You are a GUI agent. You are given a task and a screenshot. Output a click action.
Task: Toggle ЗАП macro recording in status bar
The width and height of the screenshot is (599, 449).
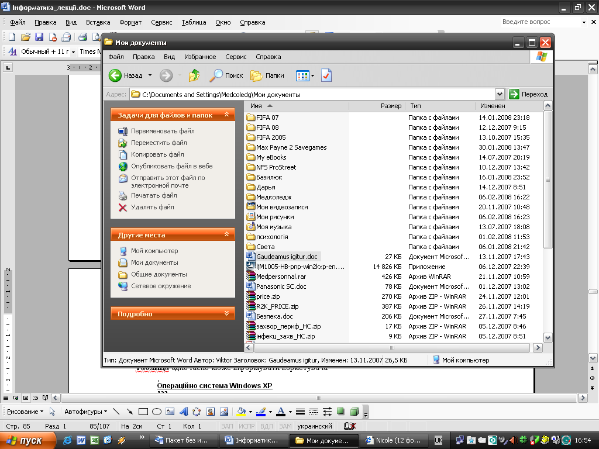coord(227,426)
